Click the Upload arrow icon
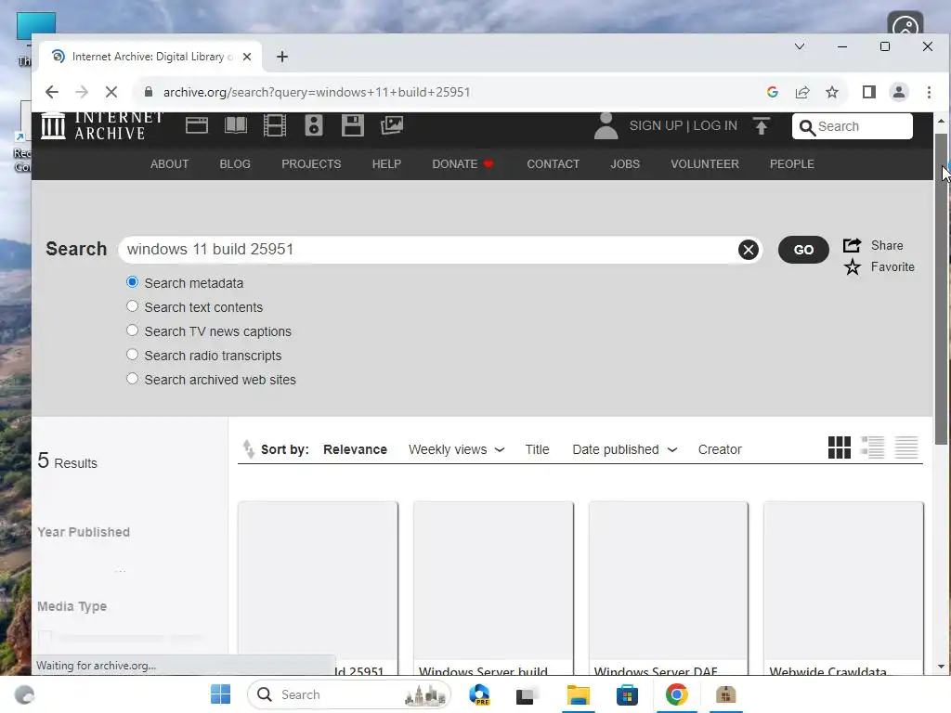This screenshot has height=713, width=951. pyautogui.click(x=762, y=126)
